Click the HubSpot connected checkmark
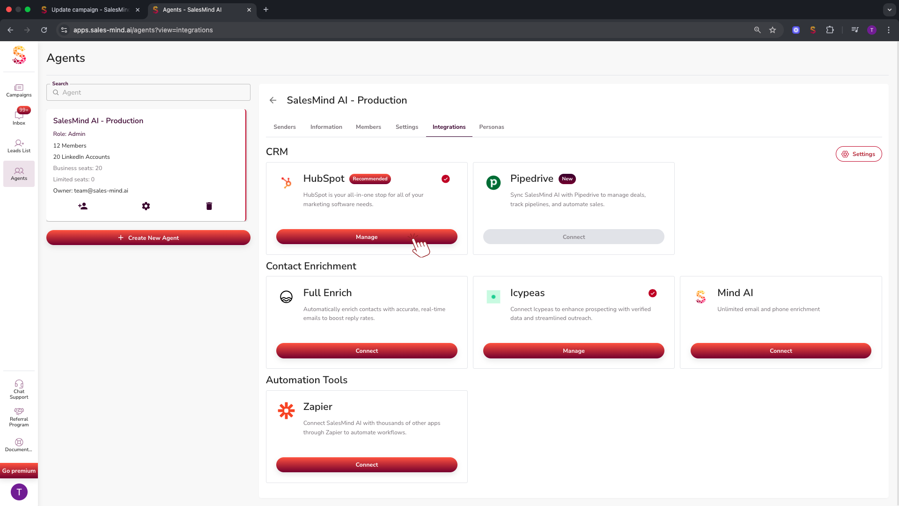Viewport: 899px width, 506px height. 445,179
